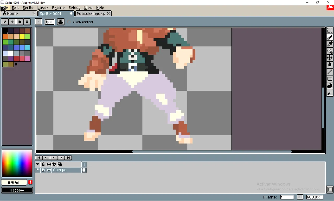Go to the next frame
334x201 pixels.
tap(61, 158)
